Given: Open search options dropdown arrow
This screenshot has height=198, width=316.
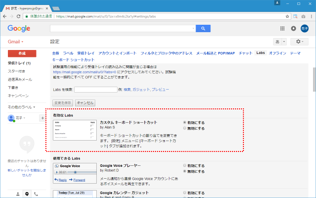Looking at the screenshot, I should pyautogui.click(x=193, y=29).
